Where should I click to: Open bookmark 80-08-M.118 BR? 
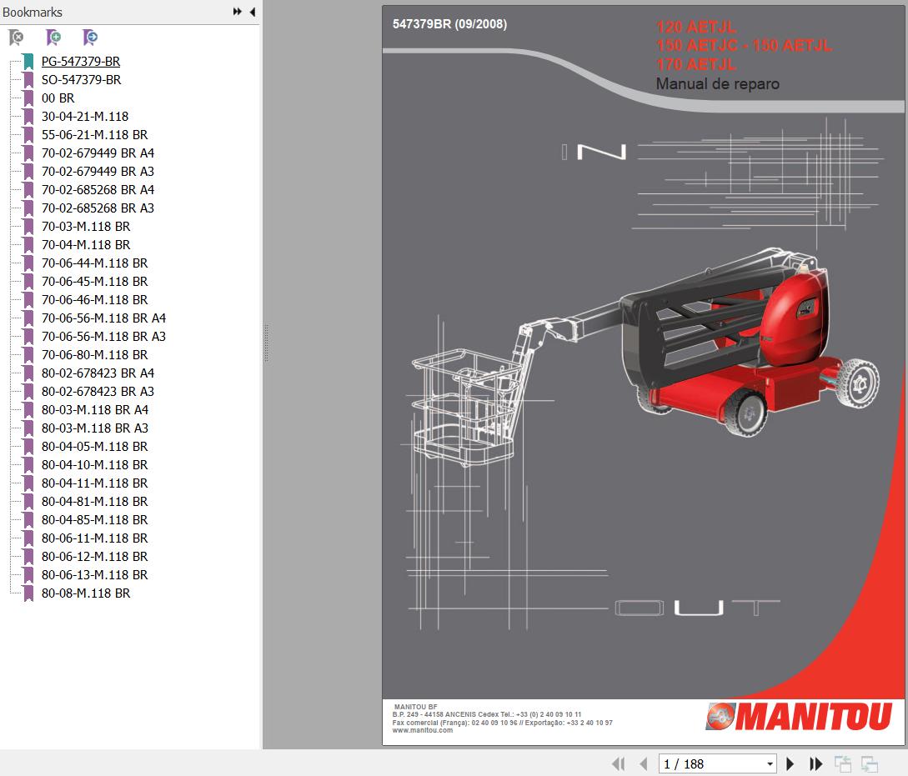coord(86,593)
